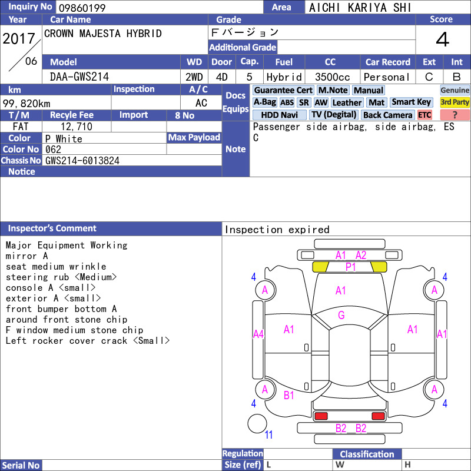The width and height of the screenshot is (471, 471).
Task: Click the Chassis No value GWS214-6013824
Action: pos(82,161)
